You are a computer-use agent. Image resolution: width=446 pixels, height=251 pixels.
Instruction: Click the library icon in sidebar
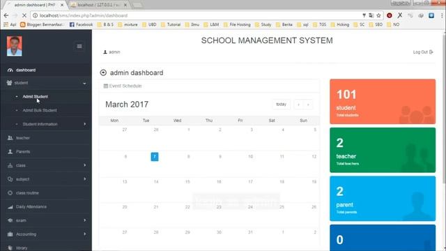[10, 248]
